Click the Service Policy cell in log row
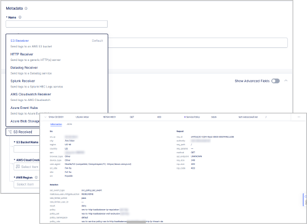This screenshot has height=224, width=307. (x=192, y=117)
